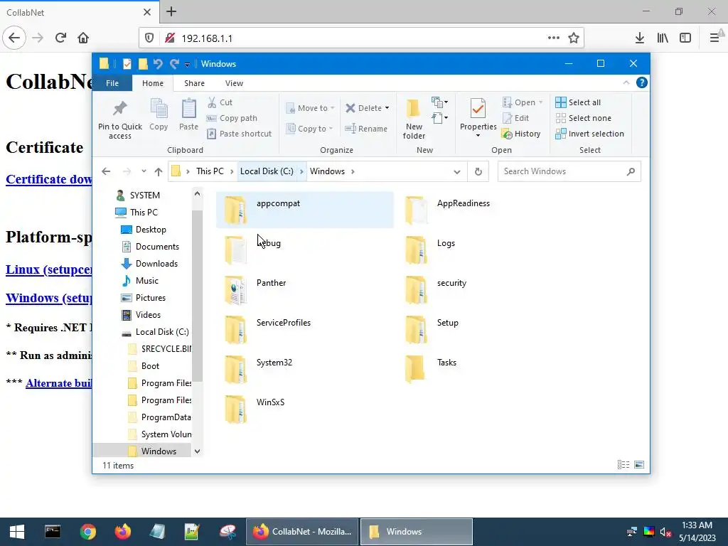Click the Paste ribbon icon

click(188, 109)
